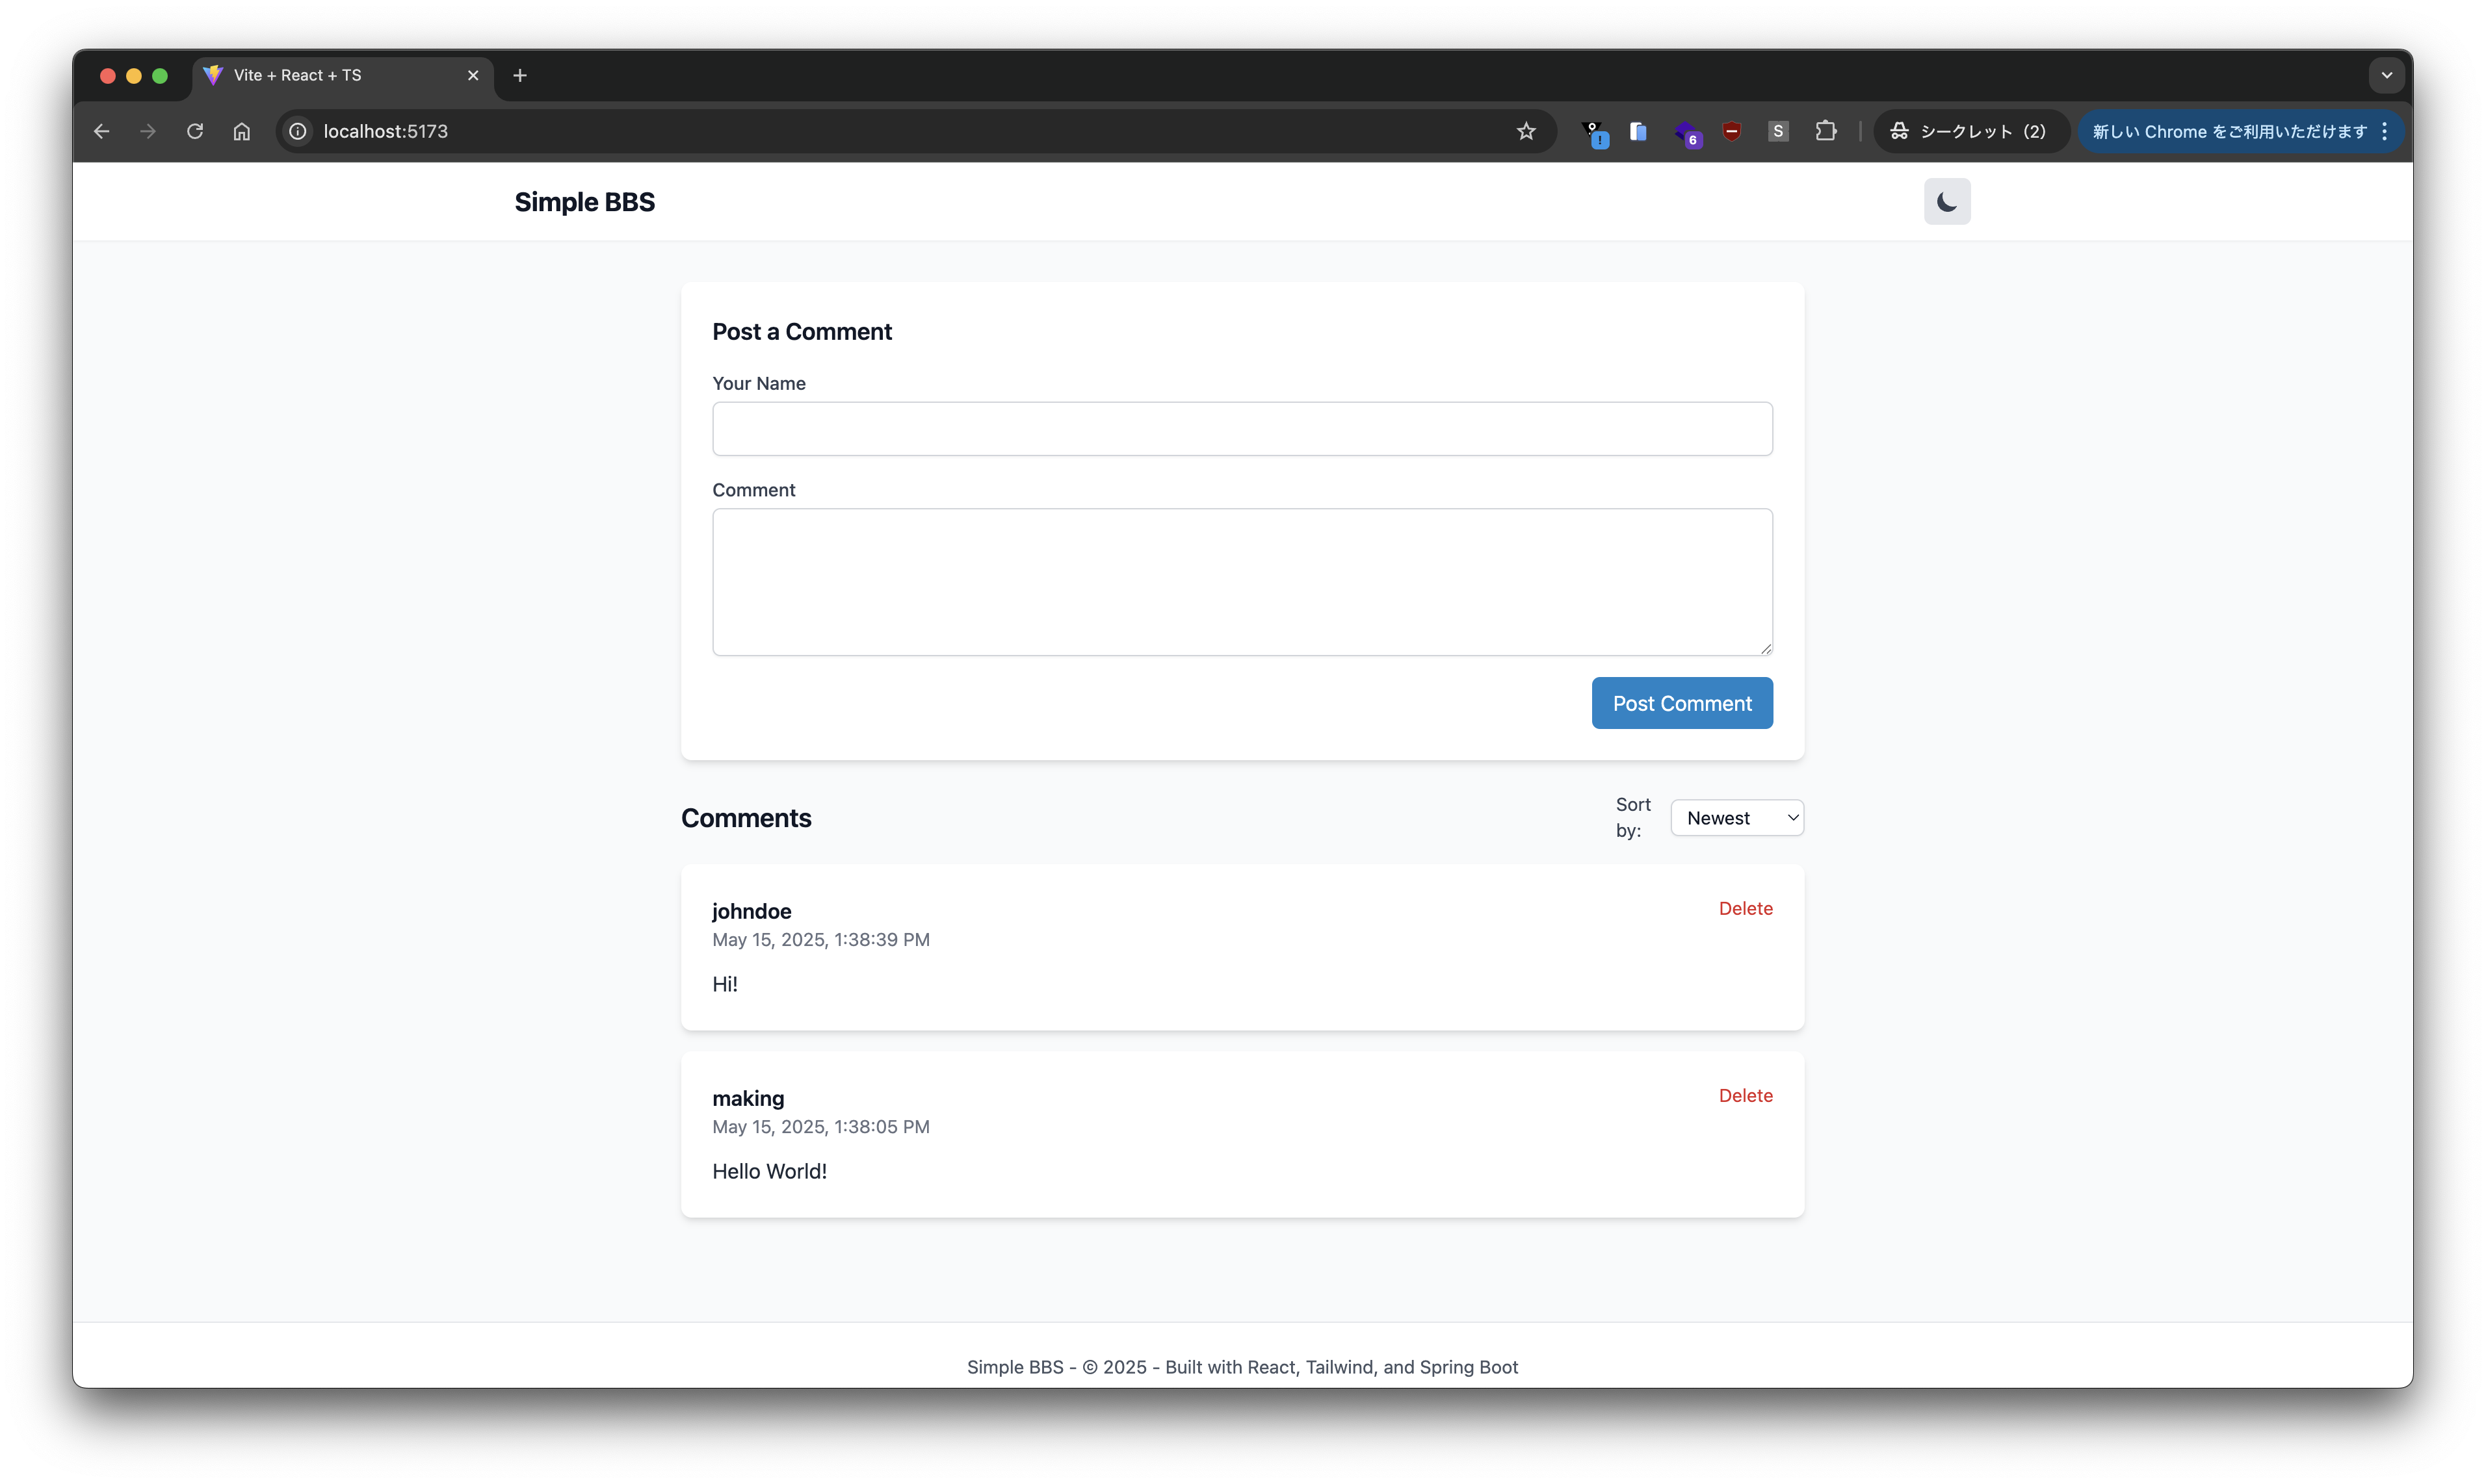Expand the tab search chevron
The image size is (2486, 1484).
[2386, 75]
